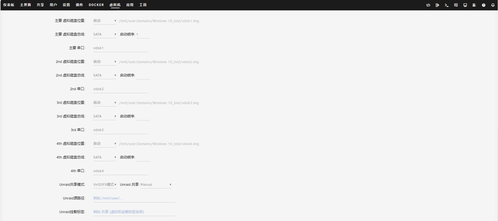Click 3rd 启动顺序 input box
The image size is (498, 221).
pyautogui.click(x=143, y=116)
